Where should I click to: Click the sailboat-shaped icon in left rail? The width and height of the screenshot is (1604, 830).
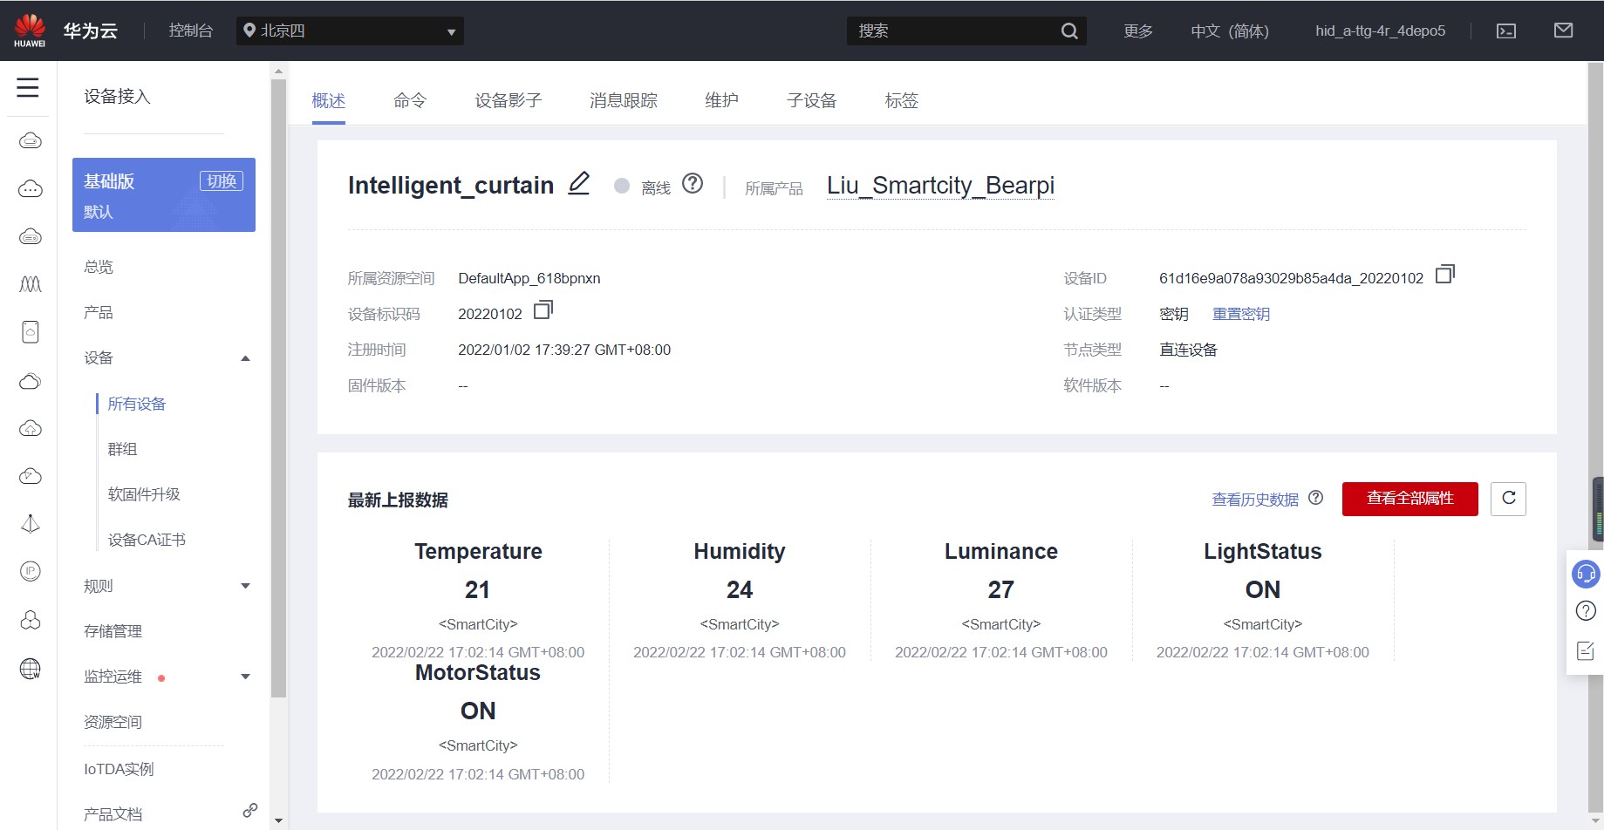(x=31, y=524)
